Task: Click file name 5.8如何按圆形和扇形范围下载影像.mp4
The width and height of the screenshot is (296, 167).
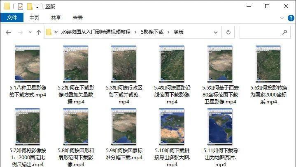Action: (x=76, y=157)
